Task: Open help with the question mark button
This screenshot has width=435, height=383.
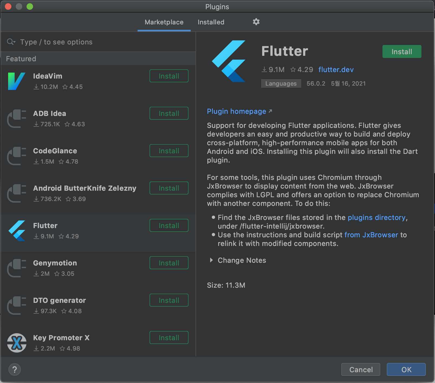Action: coord(15,369)
